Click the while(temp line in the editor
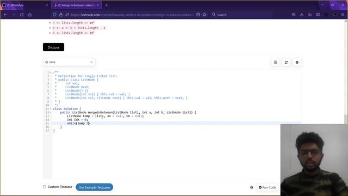This screenshot has width=348, height=196. click(x=78, y=124)
